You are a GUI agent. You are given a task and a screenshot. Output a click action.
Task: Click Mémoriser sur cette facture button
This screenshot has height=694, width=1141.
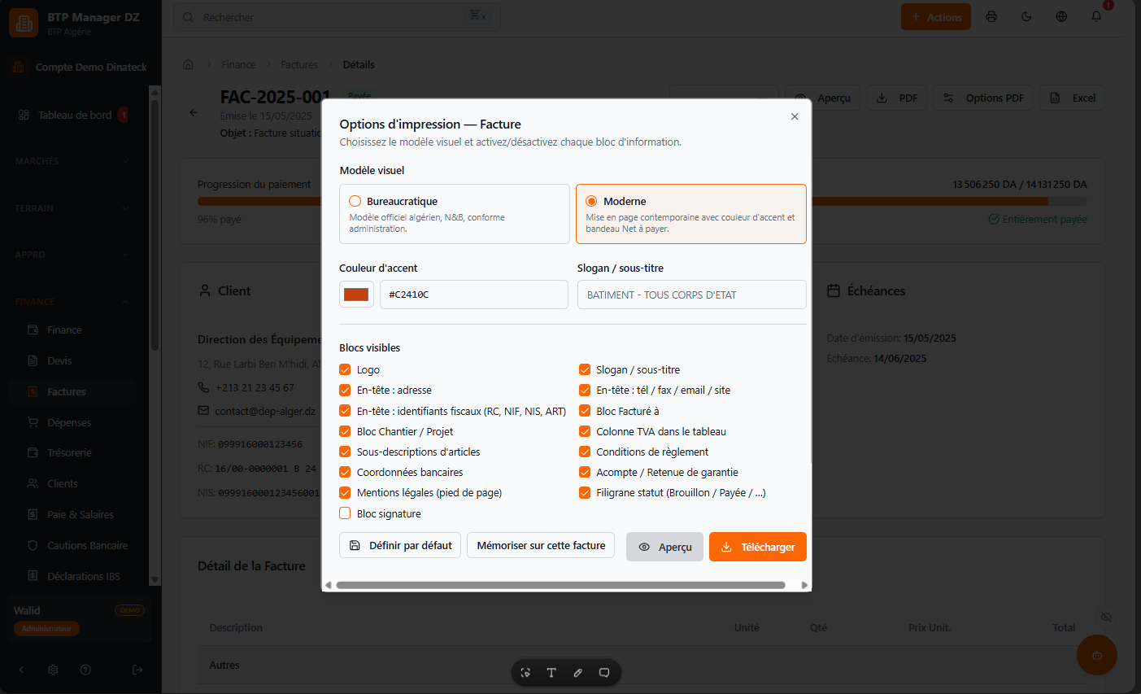(541, 545)
